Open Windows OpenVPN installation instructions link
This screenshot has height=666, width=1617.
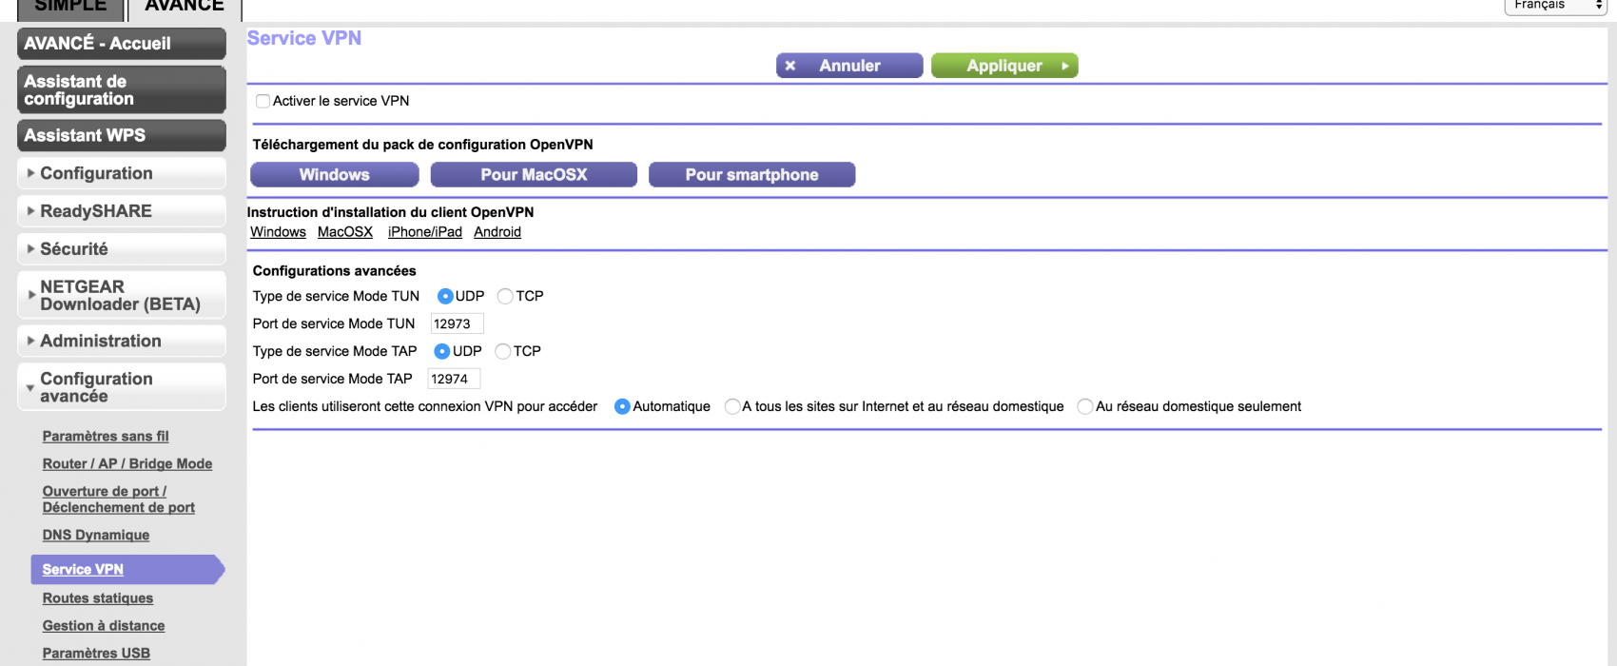coord(278,232)
